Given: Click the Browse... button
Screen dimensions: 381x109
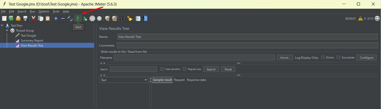Looking at the screenshot, I should 285,57.
